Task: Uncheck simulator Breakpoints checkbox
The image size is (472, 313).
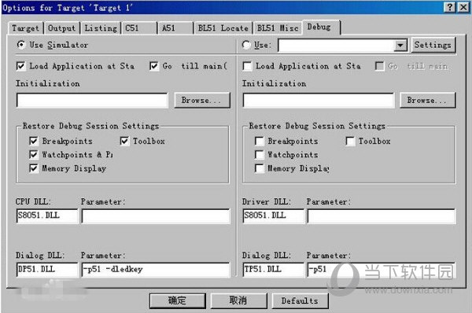Action: 33,141
